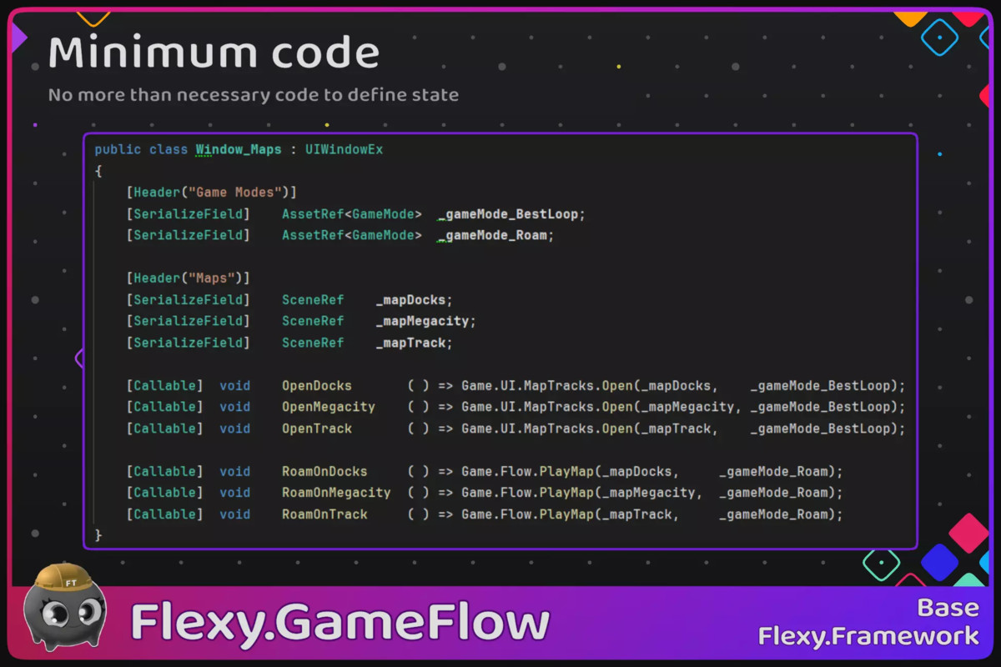Click Game.Flow.PlayMap call on RoamOnMegacity line
Image resolution: width=1001 pixels, height=667 pixels.
click(x=527, y=493)
